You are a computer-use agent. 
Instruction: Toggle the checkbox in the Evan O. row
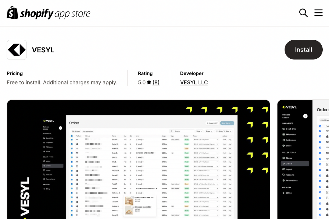tap(72, 153)
